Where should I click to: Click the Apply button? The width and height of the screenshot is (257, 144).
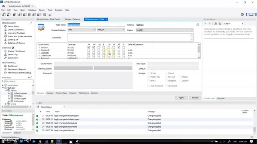pyautogui.click(x=181, y=98)
